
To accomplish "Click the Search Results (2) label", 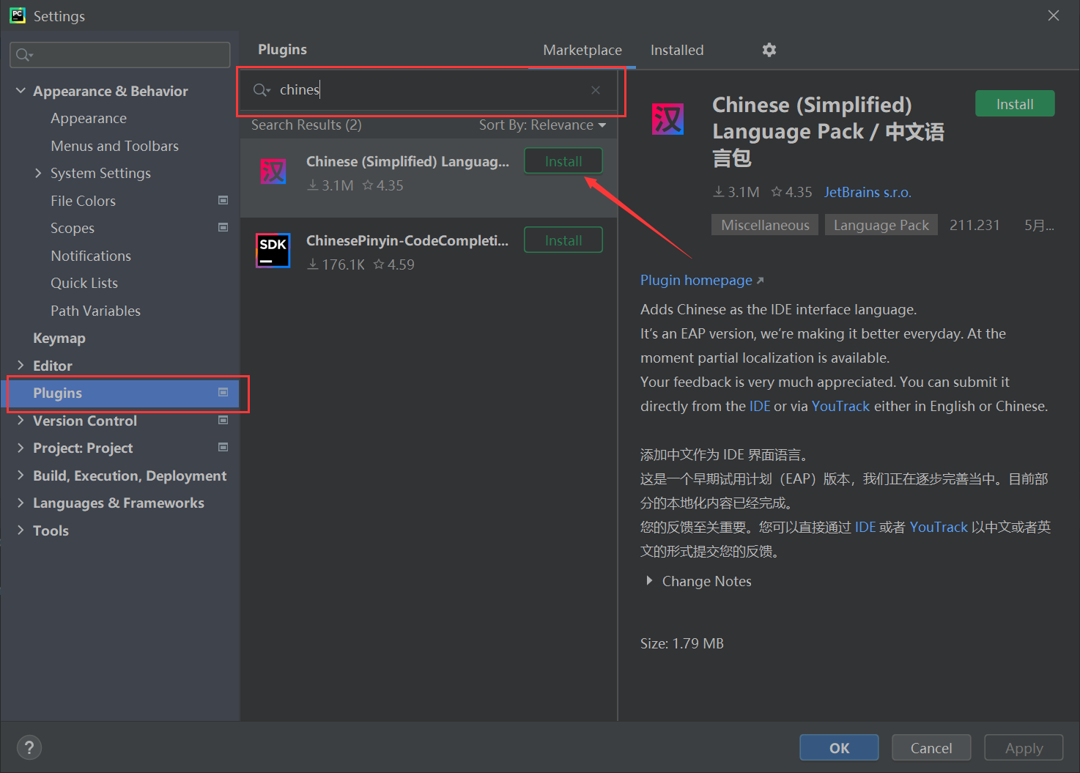I will 306,125.
